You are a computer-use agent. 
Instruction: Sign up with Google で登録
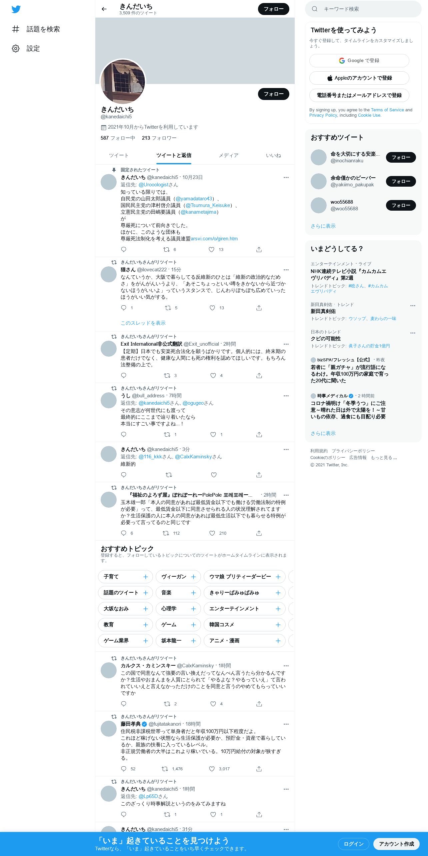(359, 61)
